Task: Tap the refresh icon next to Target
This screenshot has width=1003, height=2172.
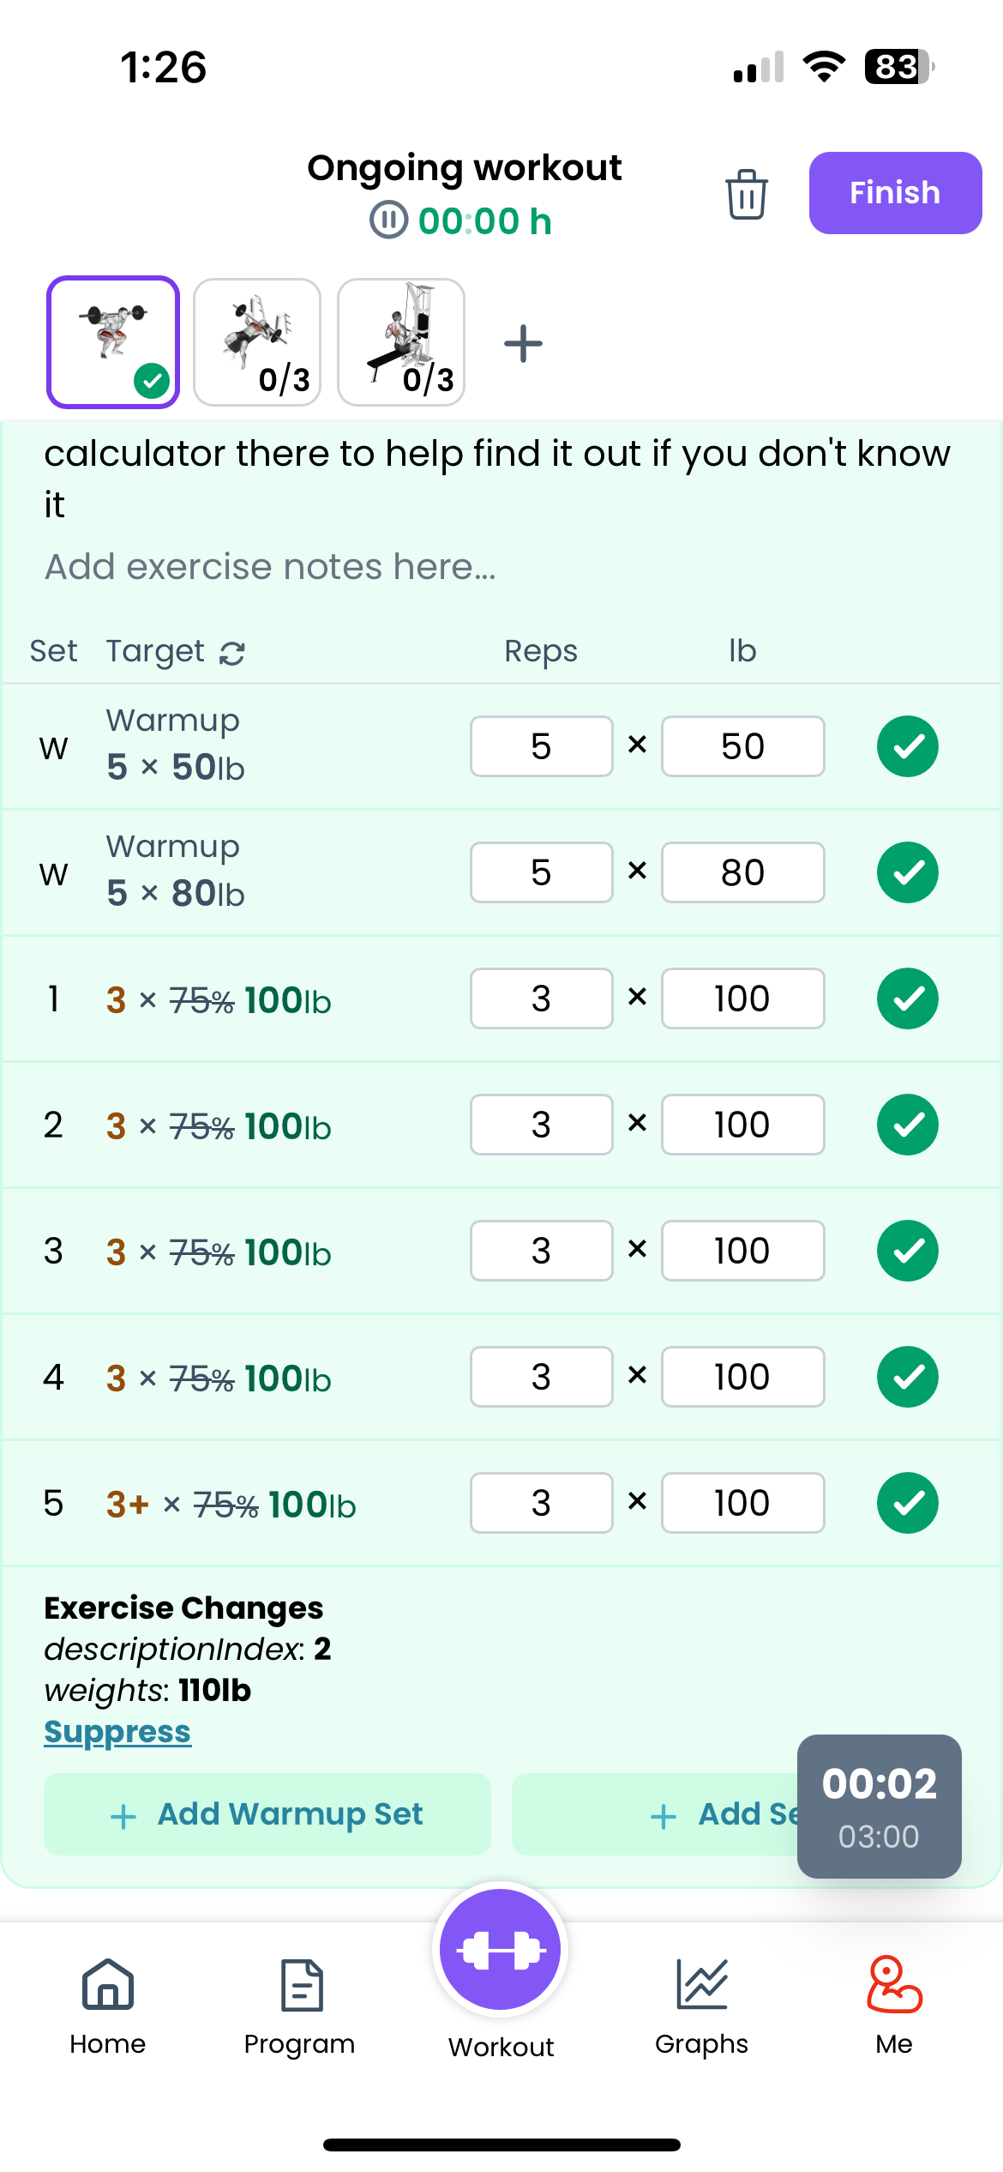Action: [232, 654]
